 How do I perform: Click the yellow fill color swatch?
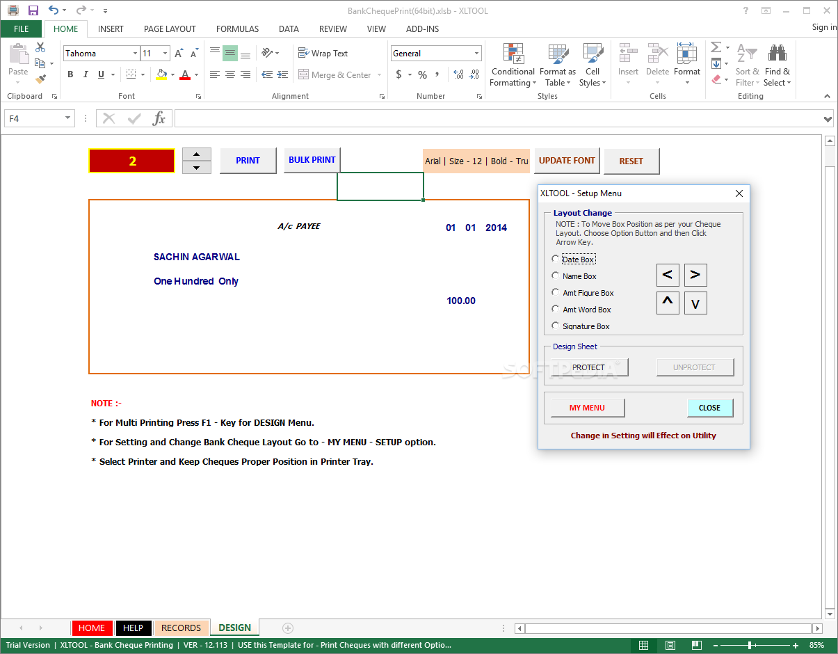(x=161, y=74)
